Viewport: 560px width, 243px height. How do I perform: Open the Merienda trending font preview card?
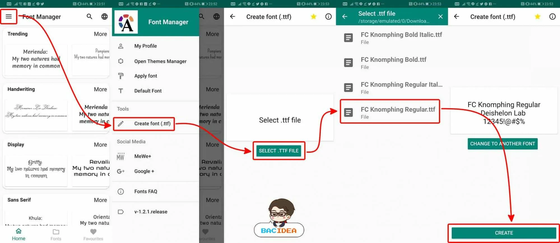36,59
